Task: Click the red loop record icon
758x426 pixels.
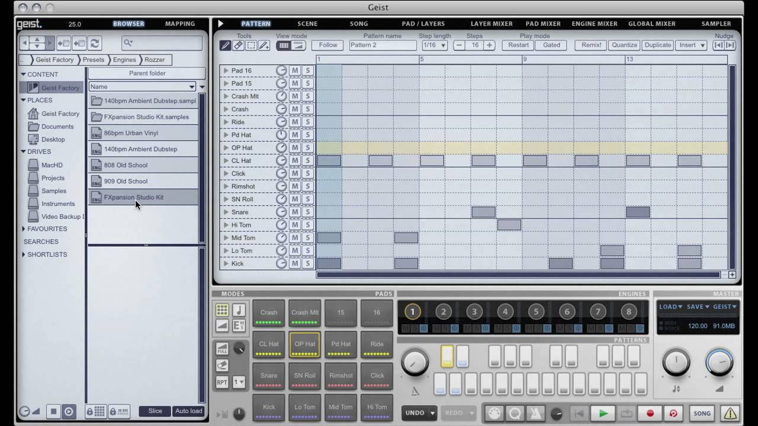Action: pos(673,414)
